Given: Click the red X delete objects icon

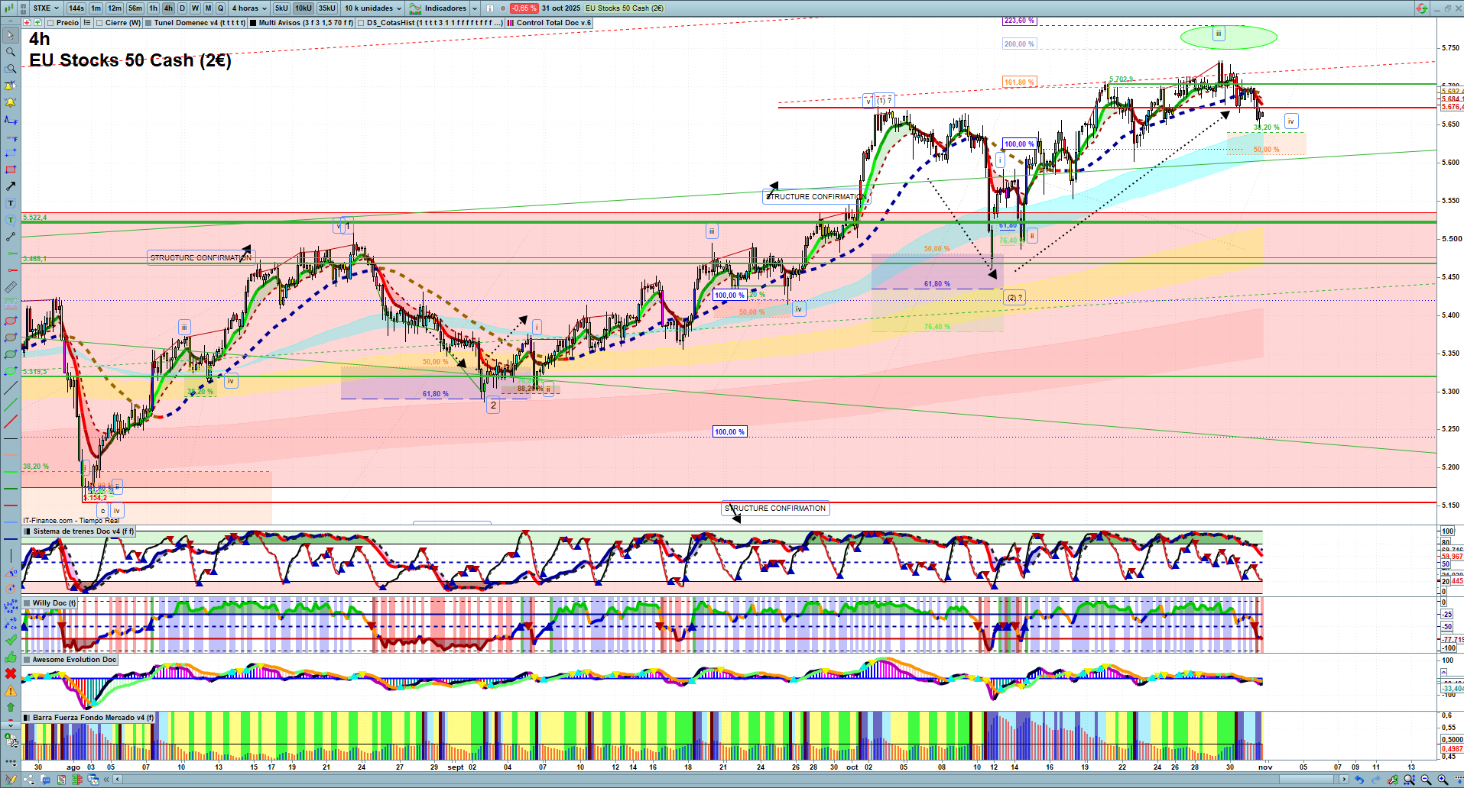Looking at the screenshot, I should pos(11,674).
